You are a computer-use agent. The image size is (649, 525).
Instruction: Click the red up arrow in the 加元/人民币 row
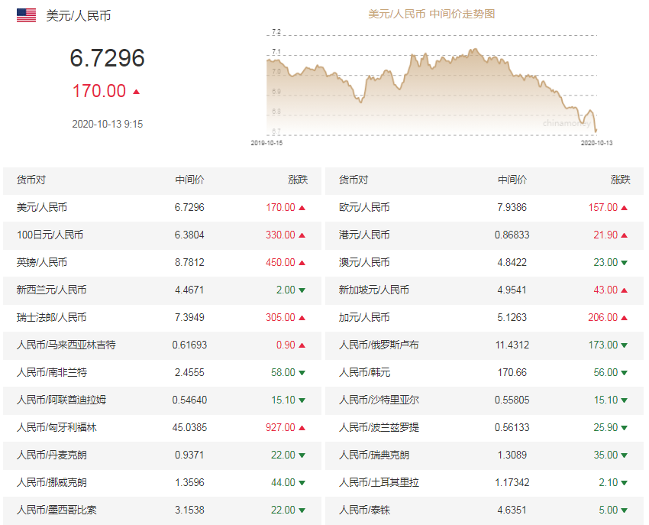tap(625, 318)
